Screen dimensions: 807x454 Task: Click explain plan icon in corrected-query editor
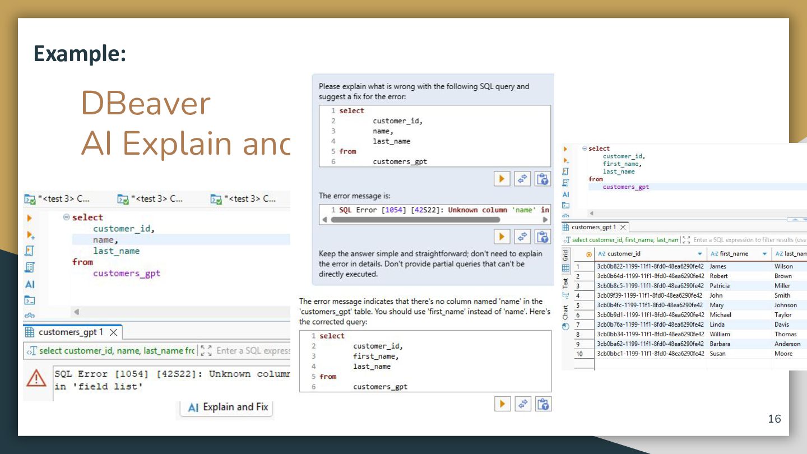coord(566,183)
